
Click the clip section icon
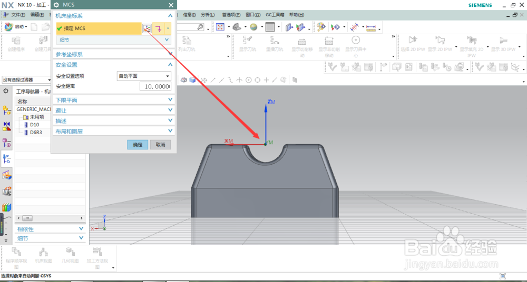289,27
